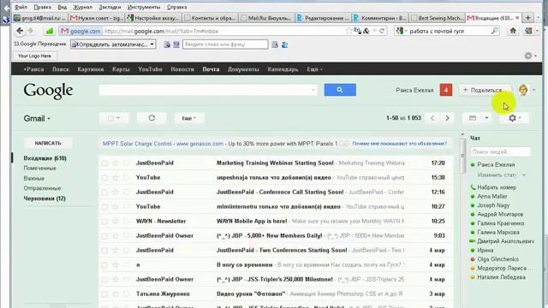Go to newer messages page arrow

[432, 118]
